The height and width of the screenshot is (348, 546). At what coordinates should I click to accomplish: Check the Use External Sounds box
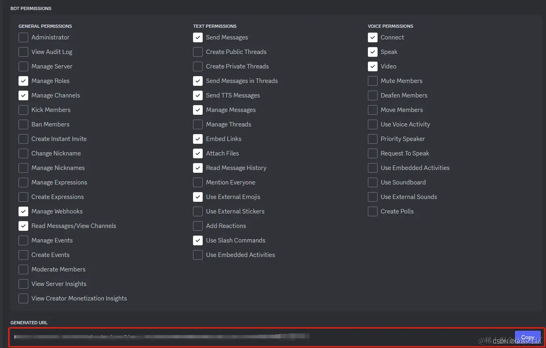(373, 197)
